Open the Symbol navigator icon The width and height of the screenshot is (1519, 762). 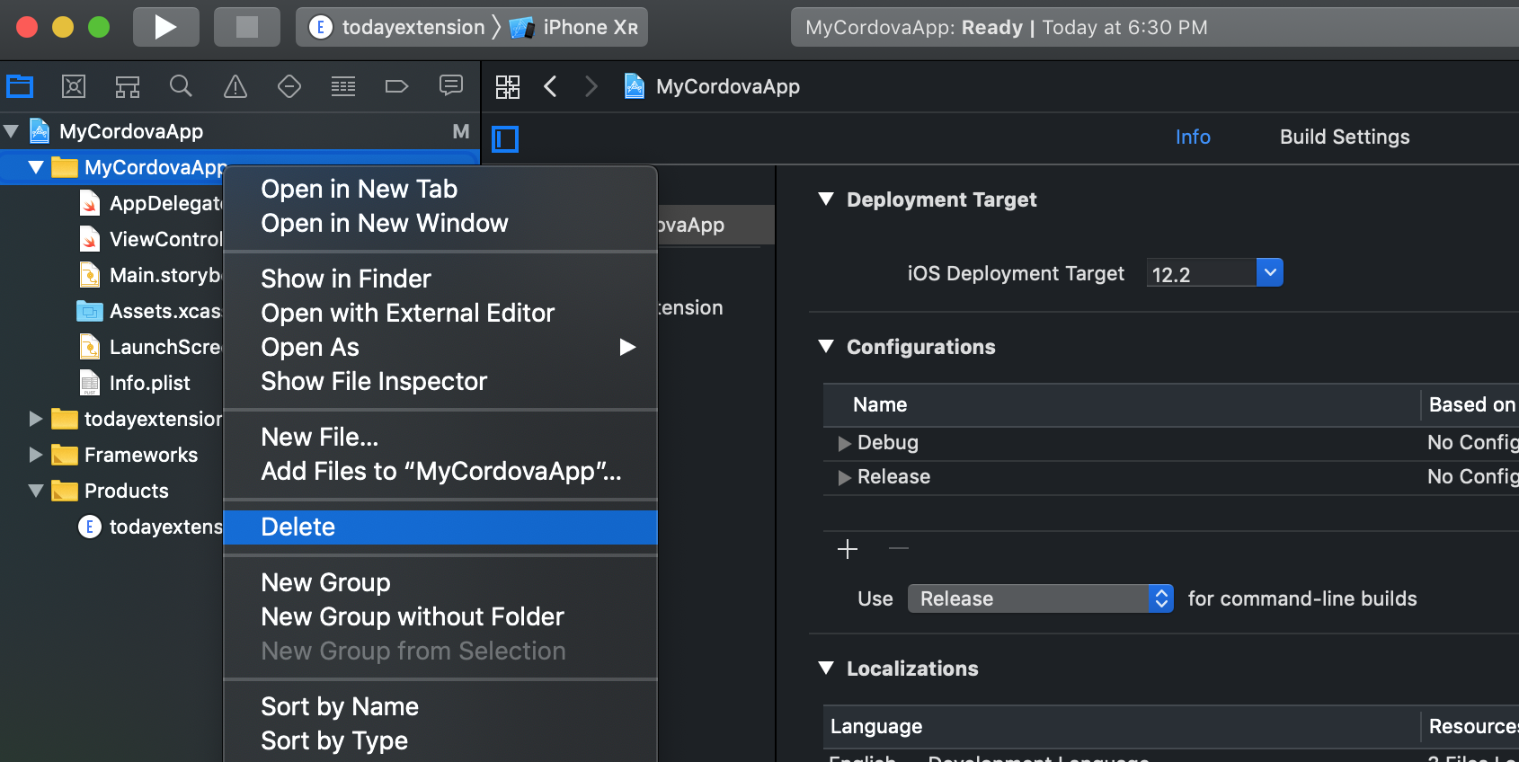click(128, 86)
